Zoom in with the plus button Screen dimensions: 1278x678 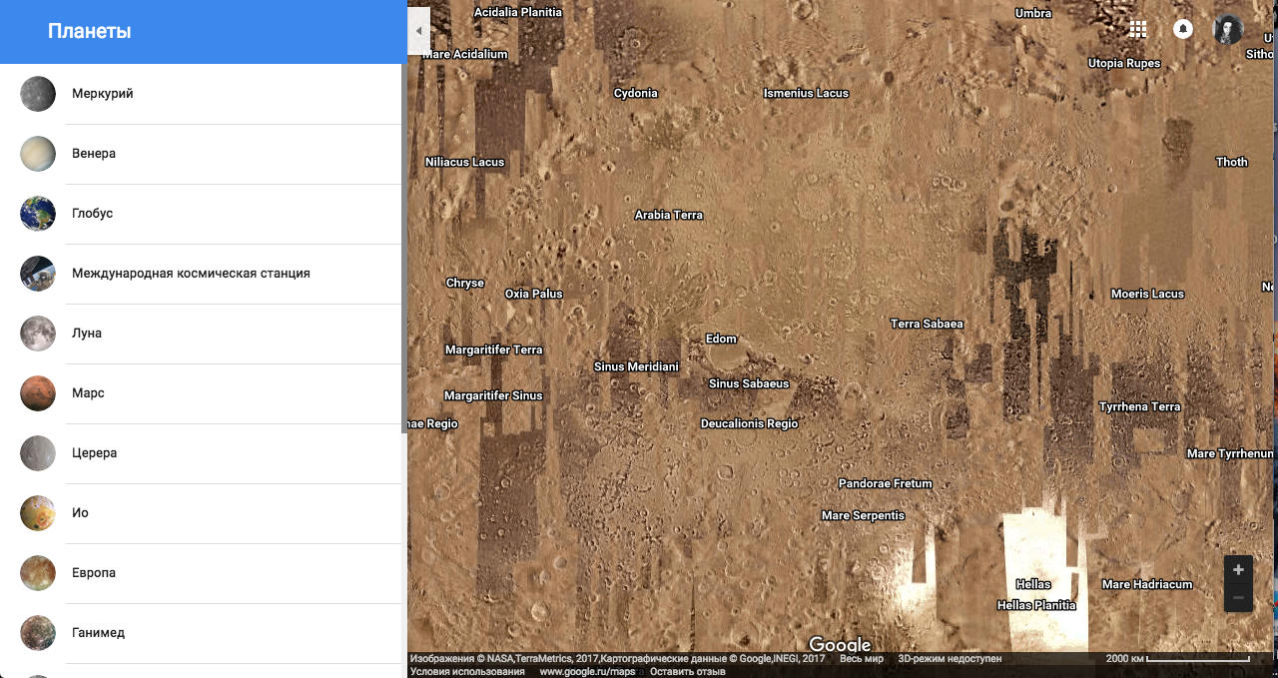click(1238, 570)
